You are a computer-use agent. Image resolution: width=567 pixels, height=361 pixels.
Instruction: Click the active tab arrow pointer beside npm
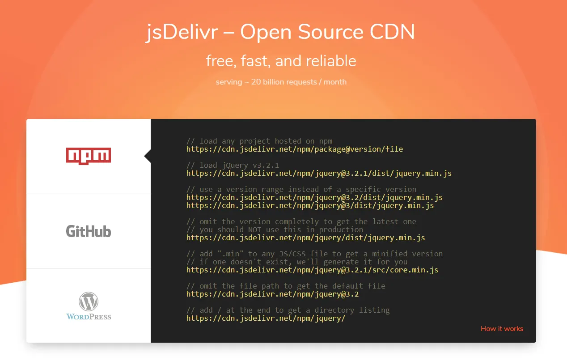148,156
